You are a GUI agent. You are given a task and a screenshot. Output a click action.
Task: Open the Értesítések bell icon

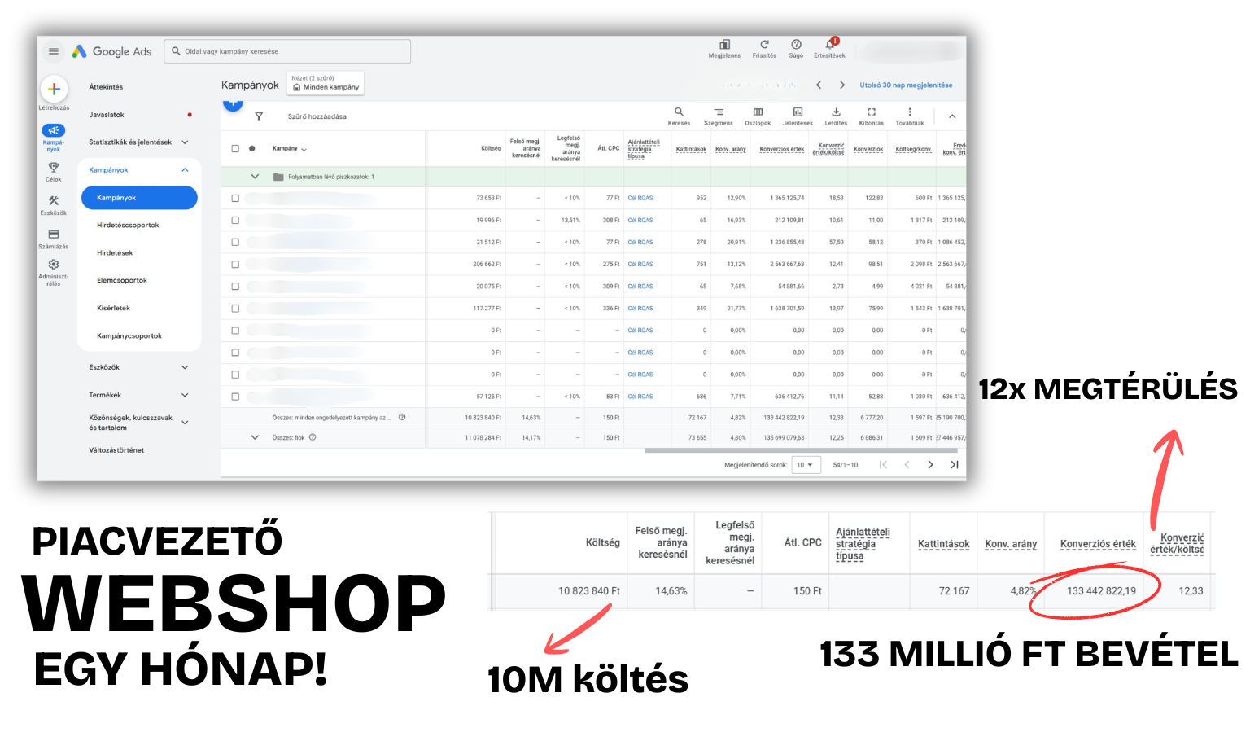(829, 44)
